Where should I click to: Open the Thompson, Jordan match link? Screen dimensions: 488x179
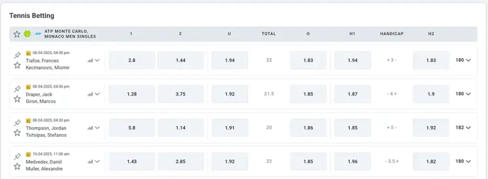(x=46, y=128)
